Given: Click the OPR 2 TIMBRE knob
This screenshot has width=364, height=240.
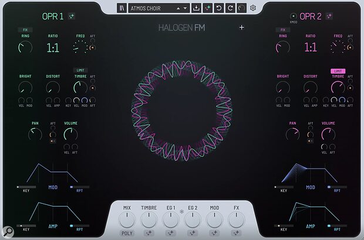Looking at the screenshot, I should (338, 88).
